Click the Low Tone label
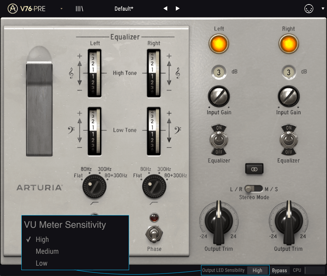The width and height of the screenshot is (327, 276). coord(125,130)
